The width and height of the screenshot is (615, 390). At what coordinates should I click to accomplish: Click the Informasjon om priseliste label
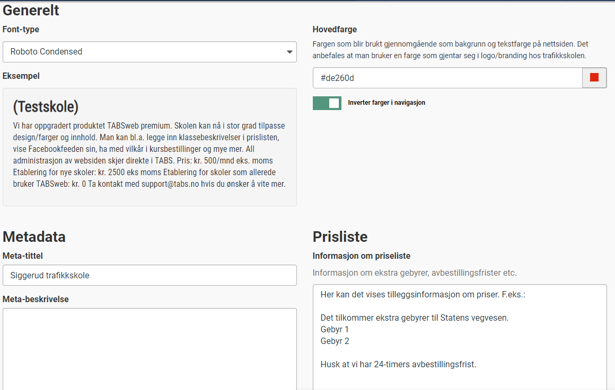click(x=362, y=256)
